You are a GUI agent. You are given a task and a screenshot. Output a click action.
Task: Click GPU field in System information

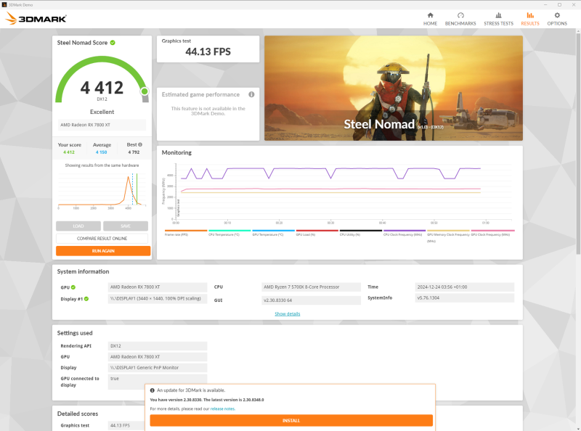[158, 287]
